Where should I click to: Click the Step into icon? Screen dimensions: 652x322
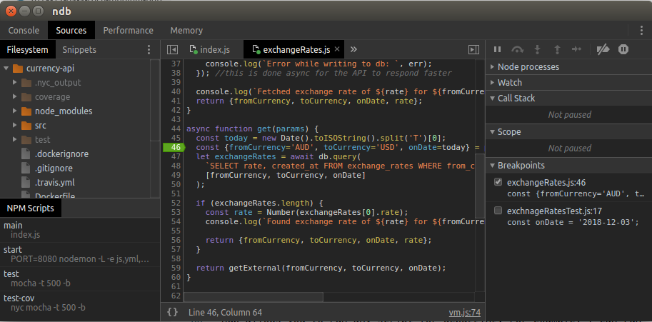[x=538, y=49]
